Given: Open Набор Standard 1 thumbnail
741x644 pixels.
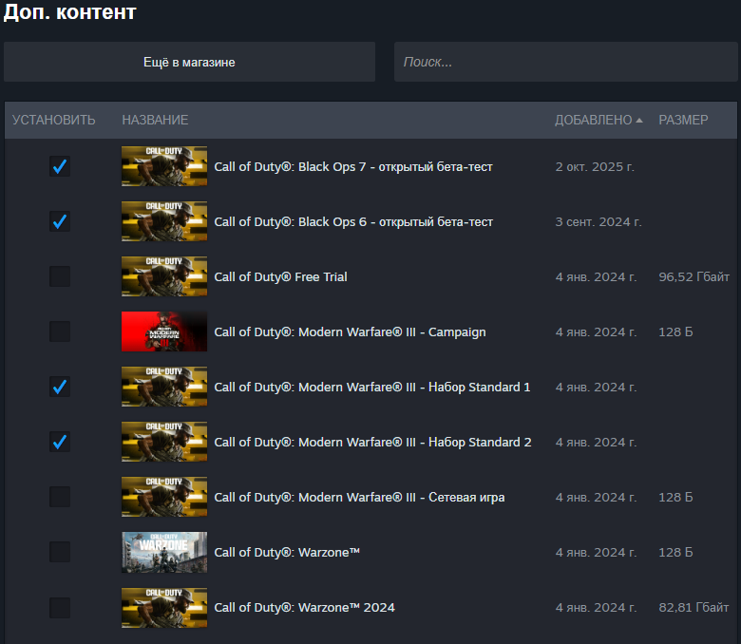Looking at the screenshot, I should point(164,387).
